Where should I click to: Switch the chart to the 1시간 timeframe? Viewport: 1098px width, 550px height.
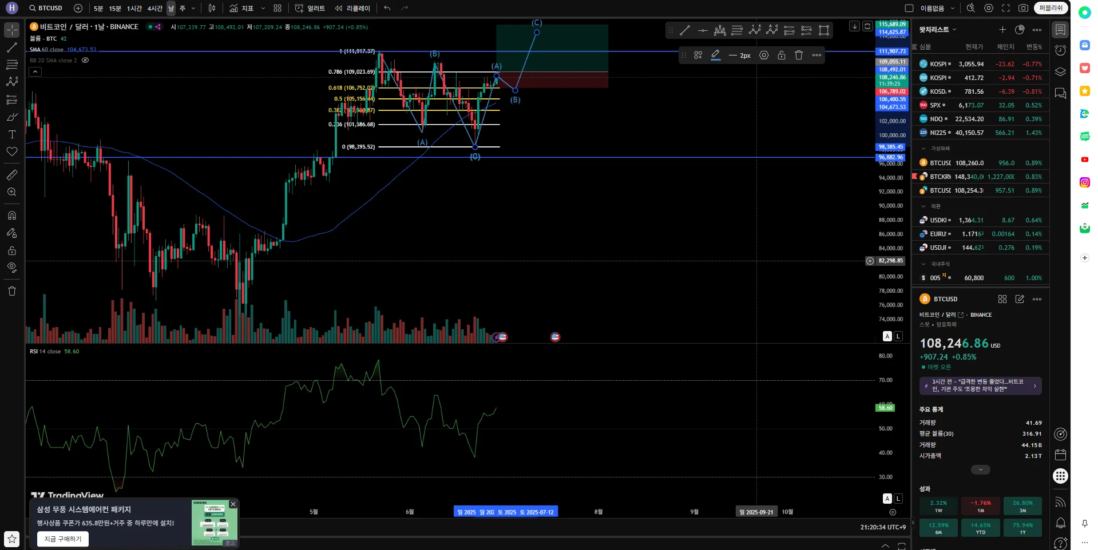tap(134, 8)
